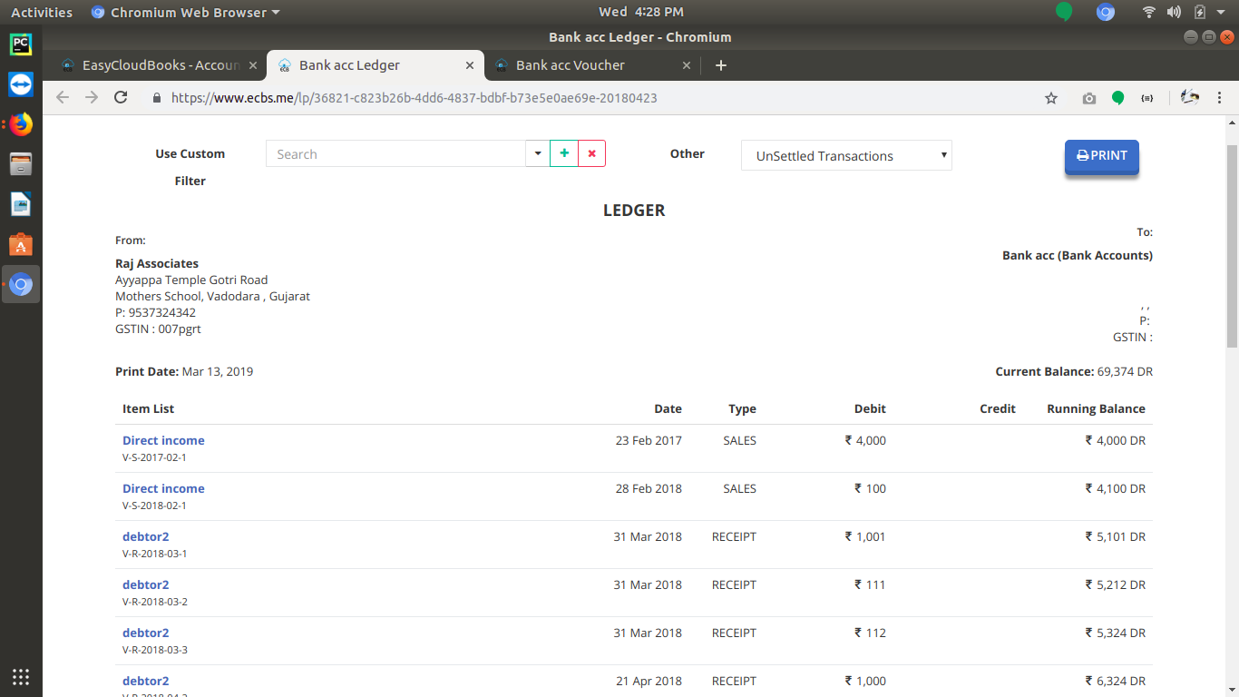Open the Files manager from the dock
Viewport: 1239px width, 697px height.
click(21, 164)
